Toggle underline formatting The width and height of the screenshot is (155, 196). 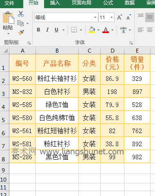pos(56,30)
